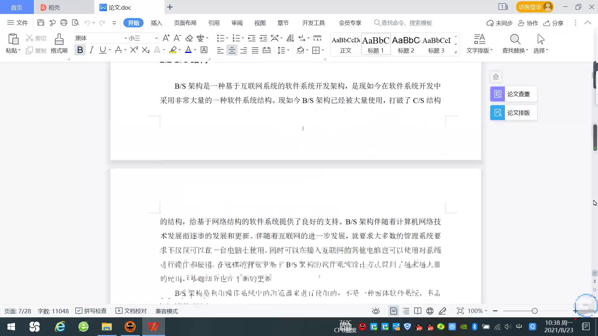This screenshot has height=336, width=598.
Task: Click the zoom slider handle
Action: click(x=535, y=311)
